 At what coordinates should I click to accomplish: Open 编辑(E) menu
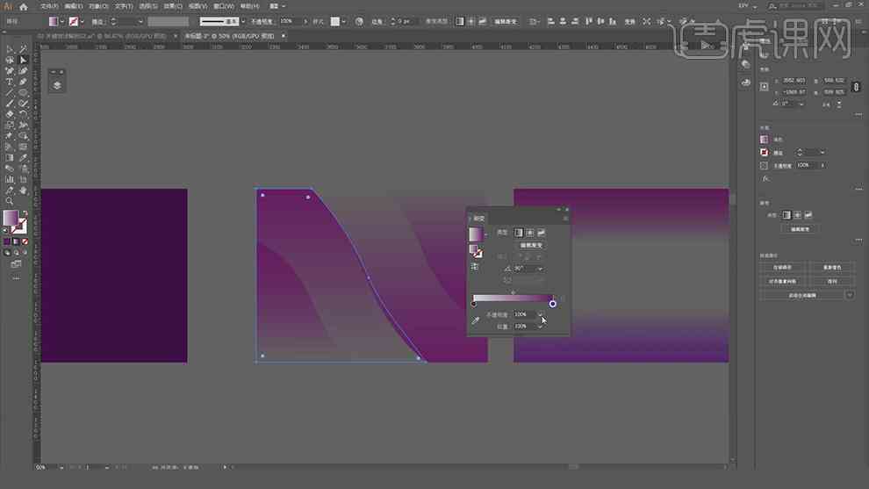tap(74, 6)
